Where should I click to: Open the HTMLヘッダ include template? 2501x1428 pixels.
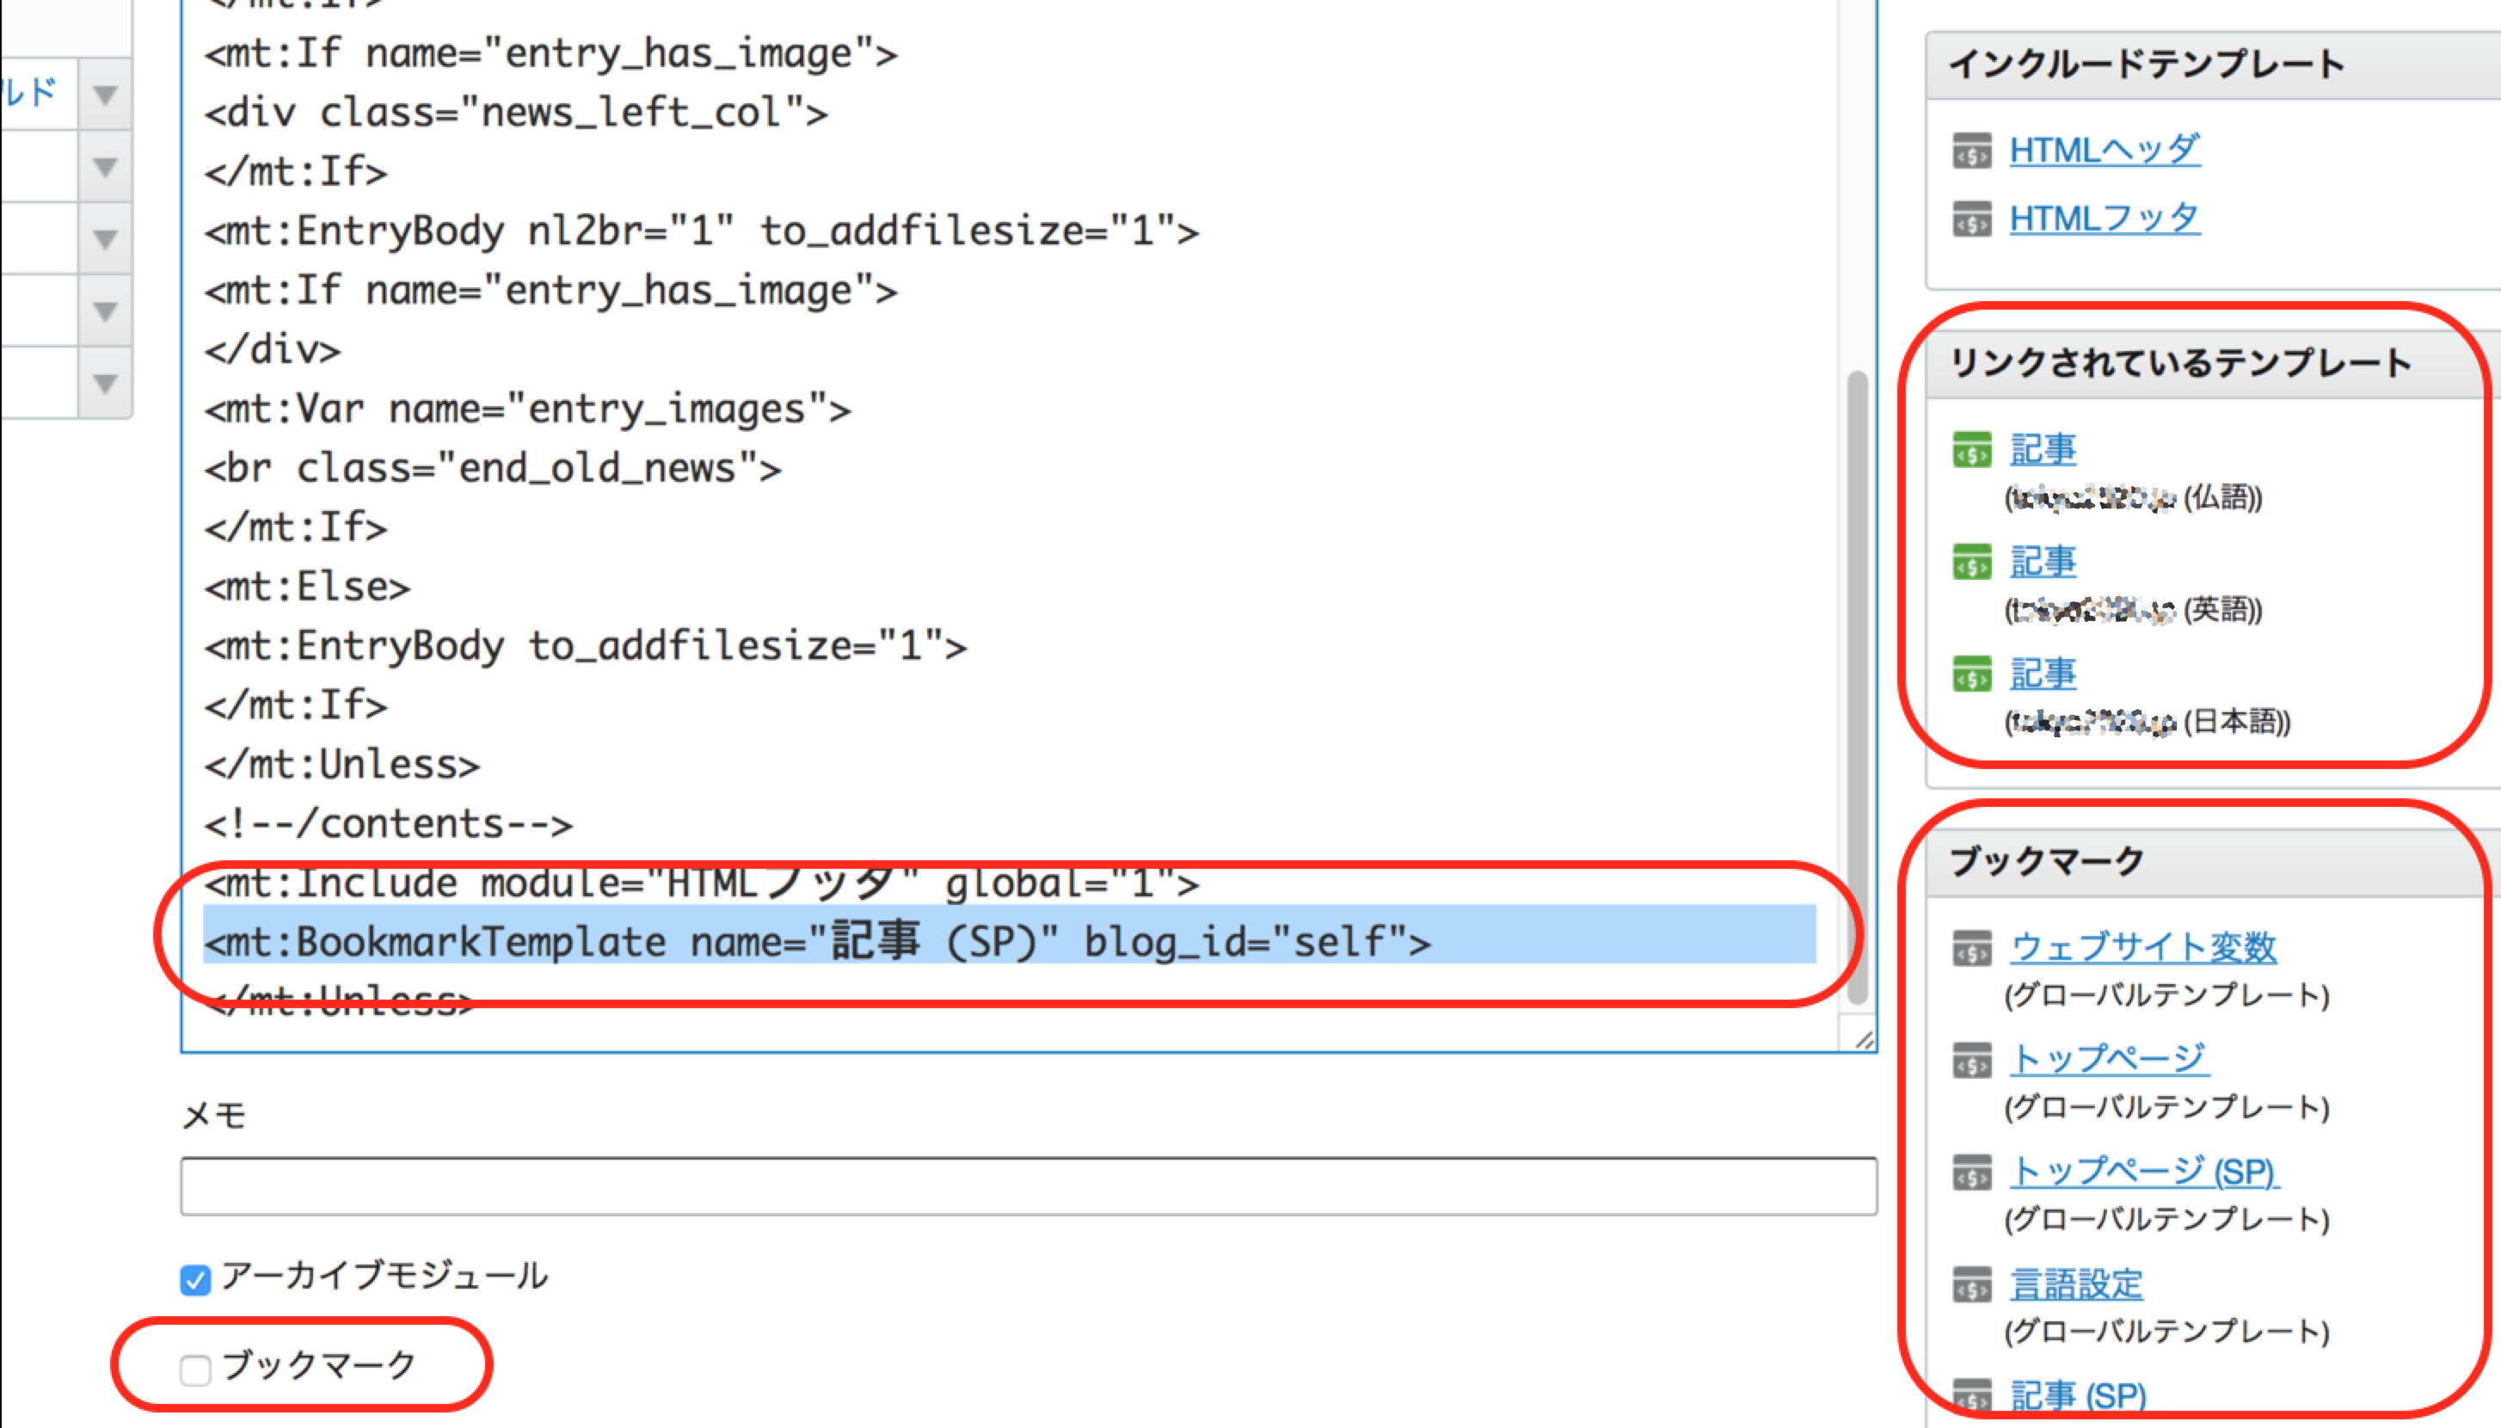2105,150
